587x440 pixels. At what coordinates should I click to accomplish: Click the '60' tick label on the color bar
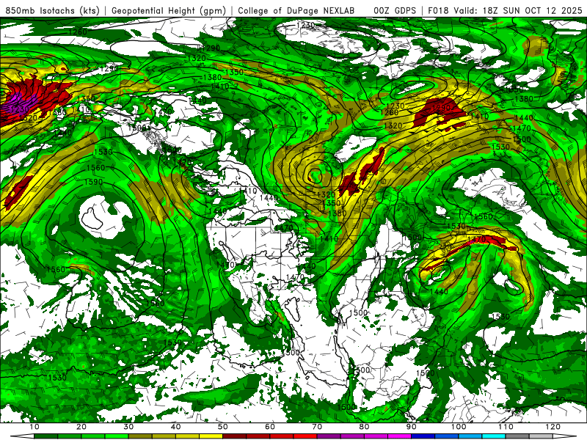coord(270,427)
